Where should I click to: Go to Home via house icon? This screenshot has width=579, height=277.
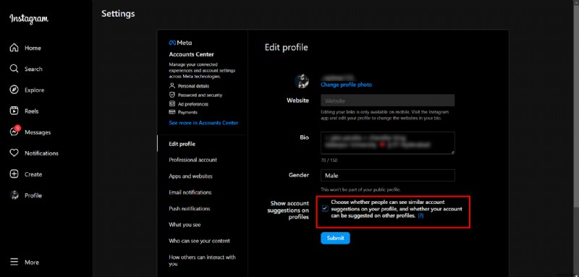[x=14, y=48]
